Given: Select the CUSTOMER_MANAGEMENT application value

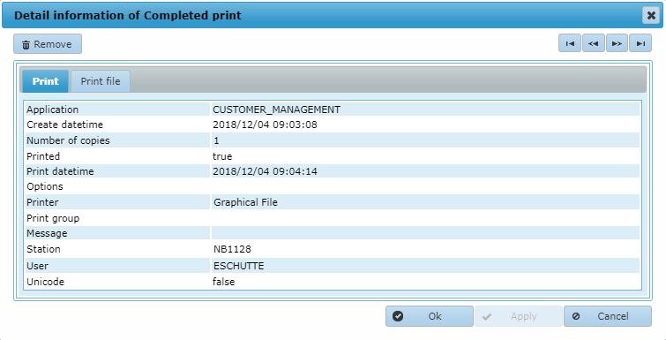Looking at the screenshot, I should coord(276,110).
